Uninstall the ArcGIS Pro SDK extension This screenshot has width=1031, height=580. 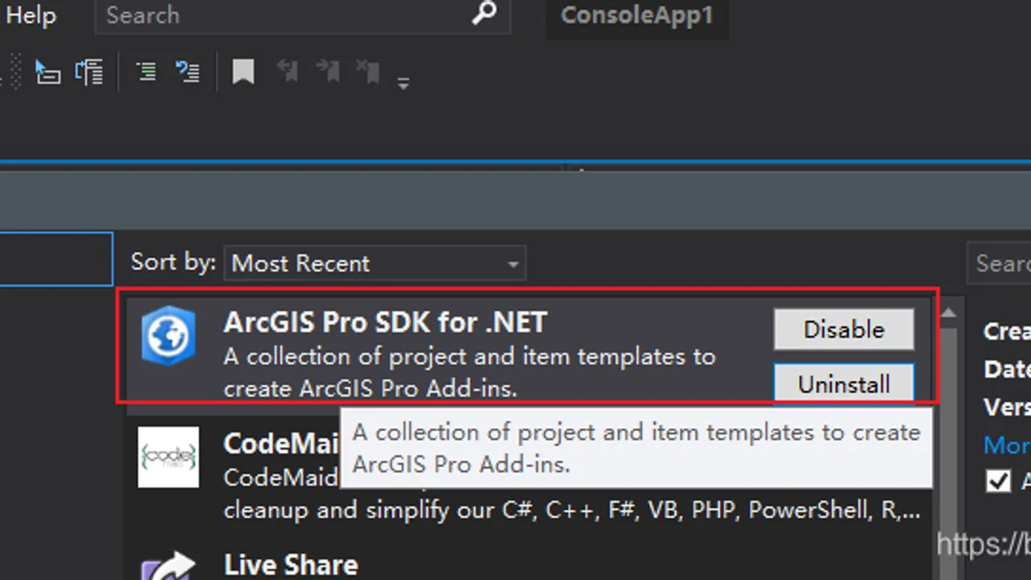(x=844, y=383)
